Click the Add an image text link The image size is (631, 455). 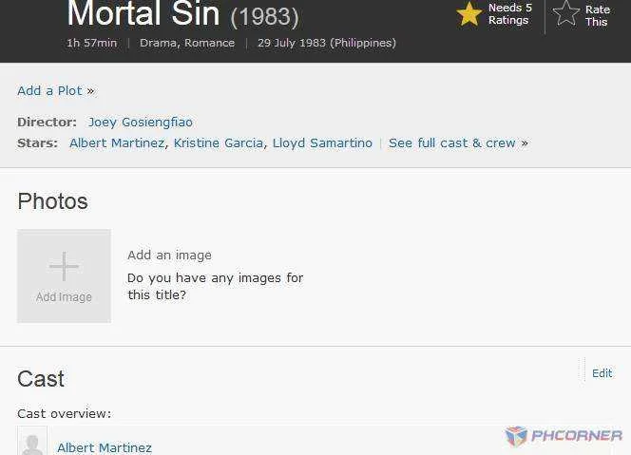click(x=169, y=256)
